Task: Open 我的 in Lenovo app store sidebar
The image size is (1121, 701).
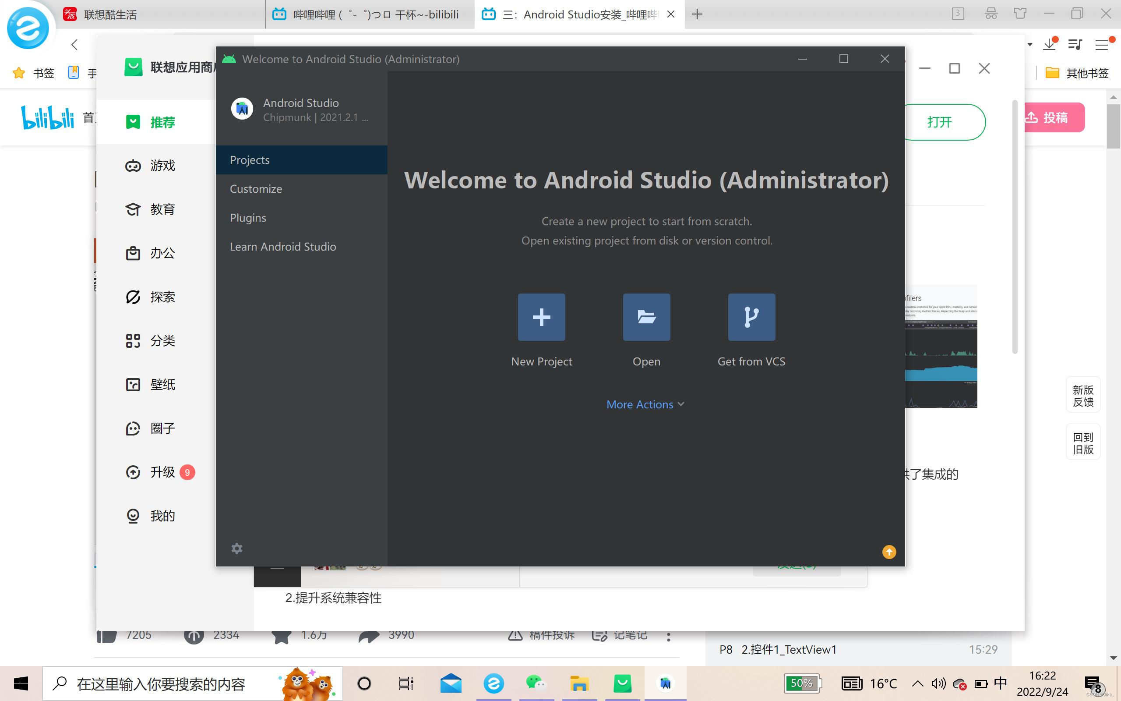Action: (x=156, y=516)
